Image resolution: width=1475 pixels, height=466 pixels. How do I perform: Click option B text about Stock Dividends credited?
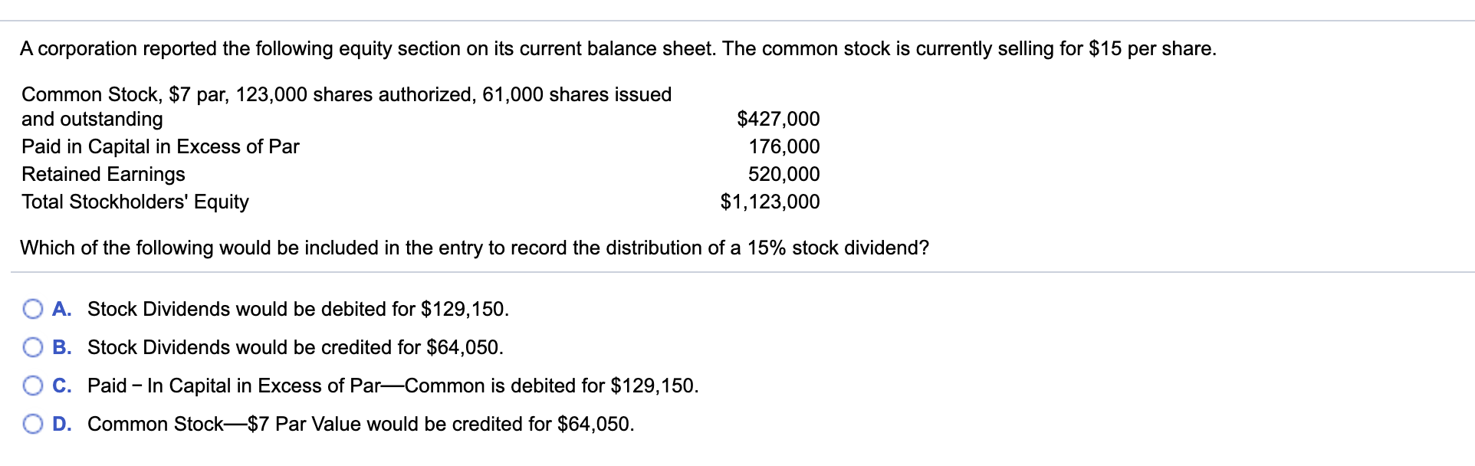point(294,348)
